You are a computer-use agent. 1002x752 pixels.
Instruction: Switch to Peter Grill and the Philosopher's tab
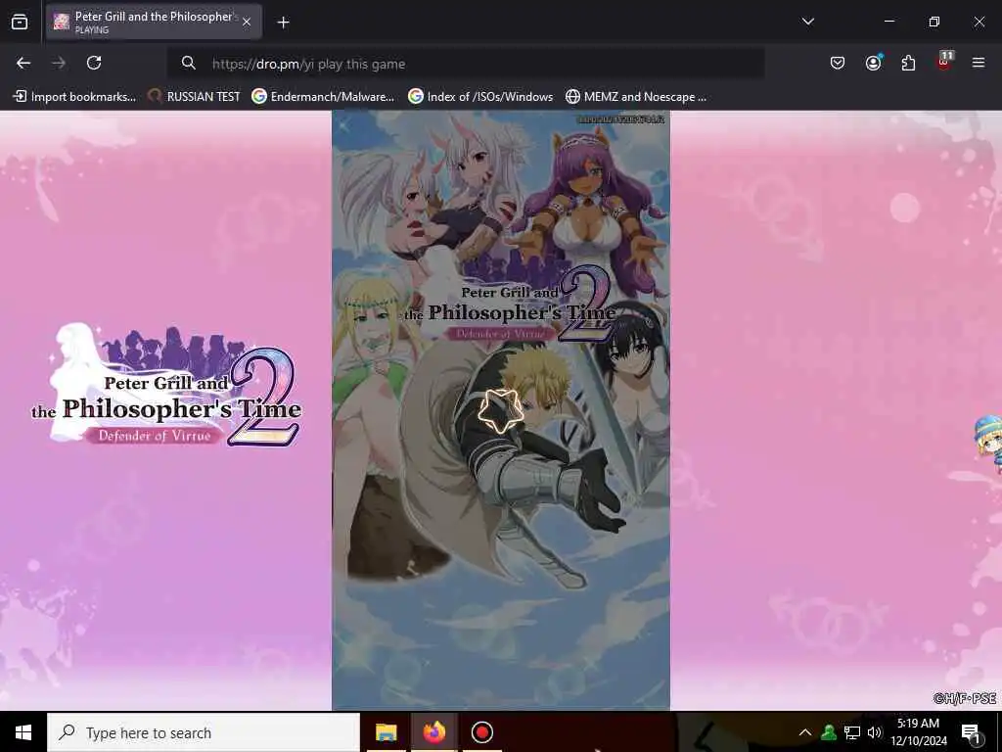[154, 23]
